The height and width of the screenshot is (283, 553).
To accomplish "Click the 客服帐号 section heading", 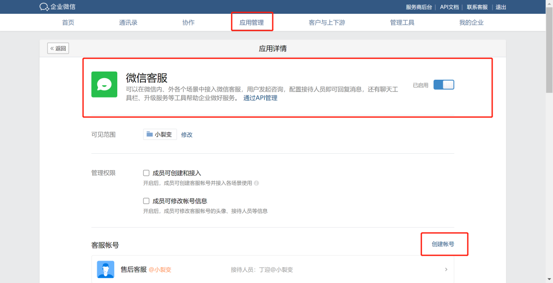I will click(105, 245).
